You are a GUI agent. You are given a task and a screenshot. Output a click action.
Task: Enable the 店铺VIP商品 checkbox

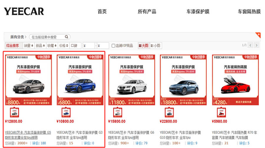point(113,46)
